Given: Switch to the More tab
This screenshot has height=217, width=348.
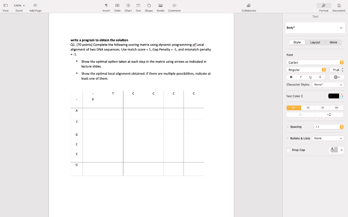Looking at the screenshot, I should (333, 42).
